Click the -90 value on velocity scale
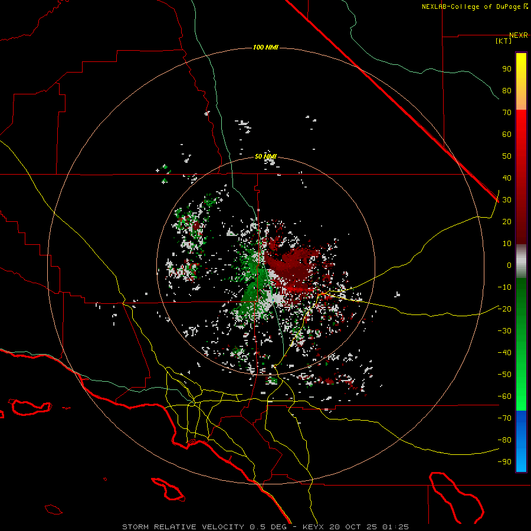The image size is (531, 531). point(504,461)
